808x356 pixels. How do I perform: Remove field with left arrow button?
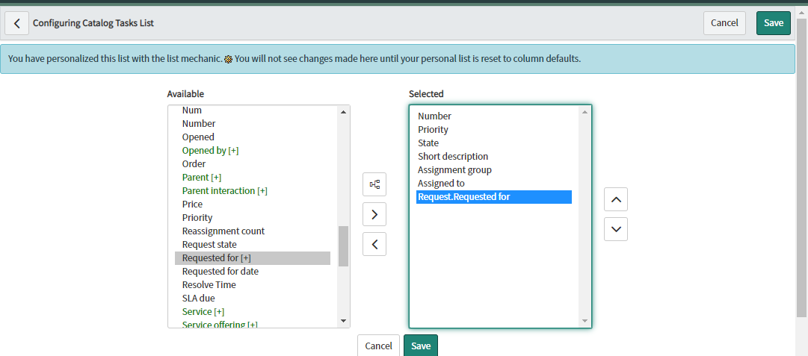[x=374, y=244]
